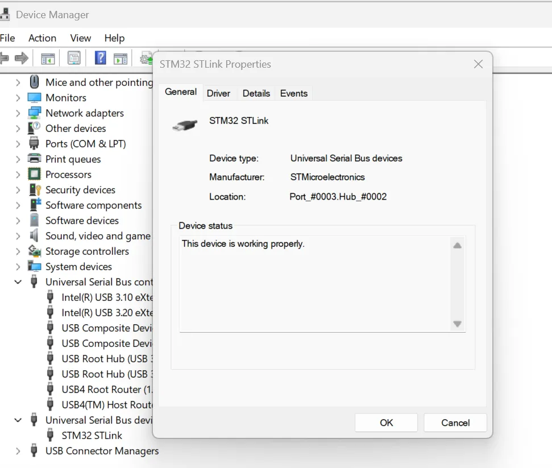Select the Storage controllers tree item

pyautogui.click(x=87, y=251)
